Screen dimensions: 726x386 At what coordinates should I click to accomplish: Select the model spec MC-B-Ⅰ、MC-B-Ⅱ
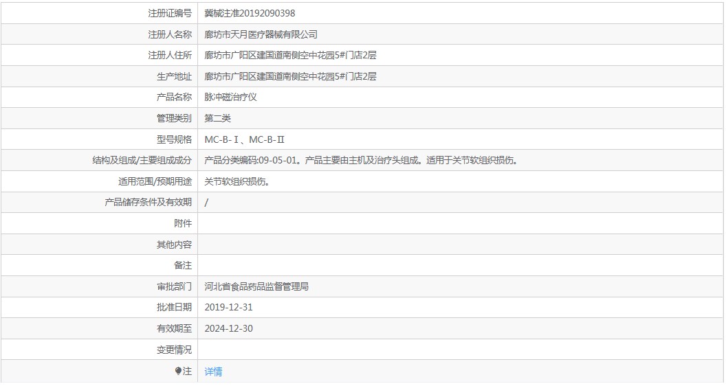pyautogui.click(x=245, y=139)
